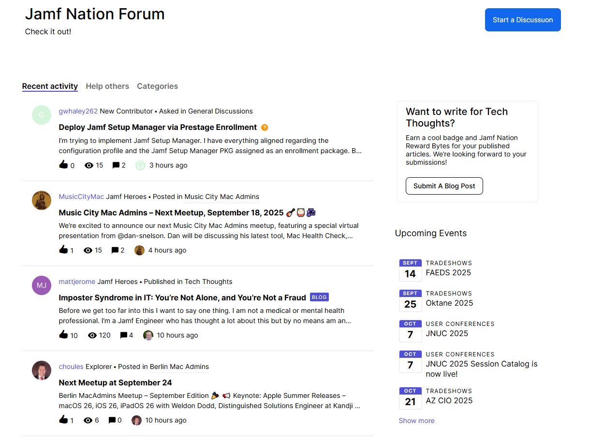Click comments icon on Music City Mac Admins post
589x438 pixels.
coord(115,250)
